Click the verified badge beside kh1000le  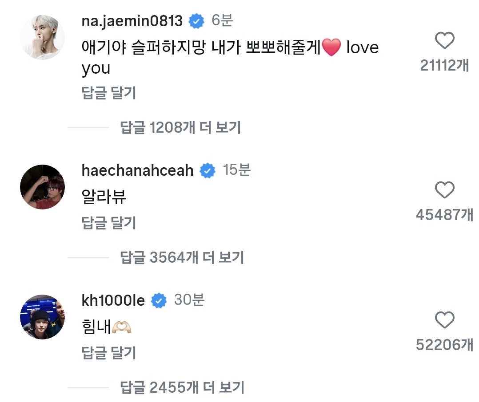tap(159, 301)
